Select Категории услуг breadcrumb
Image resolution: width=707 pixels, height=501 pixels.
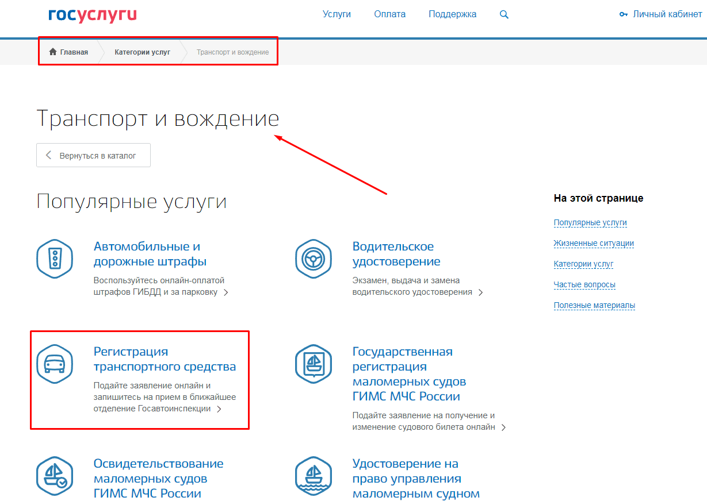142,52
